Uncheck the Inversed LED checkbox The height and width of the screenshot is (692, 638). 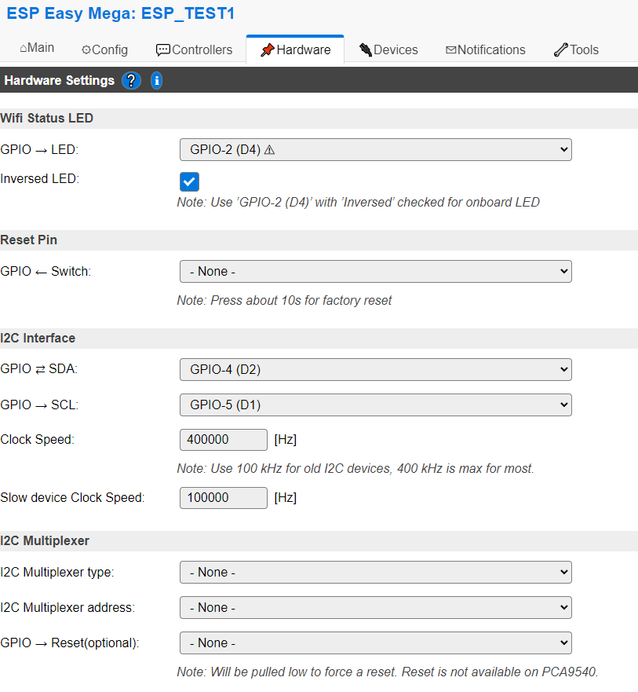point(190,181)
